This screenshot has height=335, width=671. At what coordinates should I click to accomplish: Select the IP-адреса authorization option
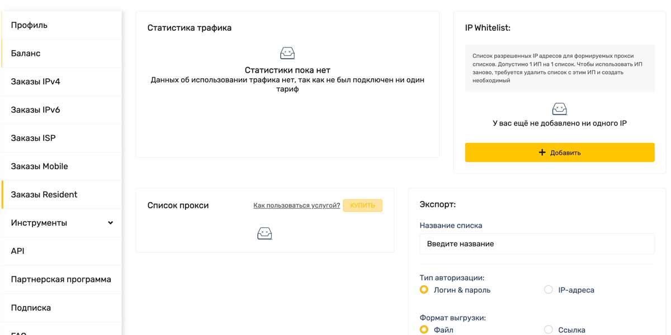click(x=548, y=290)
